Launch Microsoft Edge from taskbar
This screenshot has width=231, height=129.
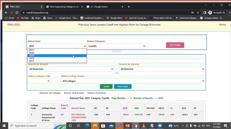(87, 126)
